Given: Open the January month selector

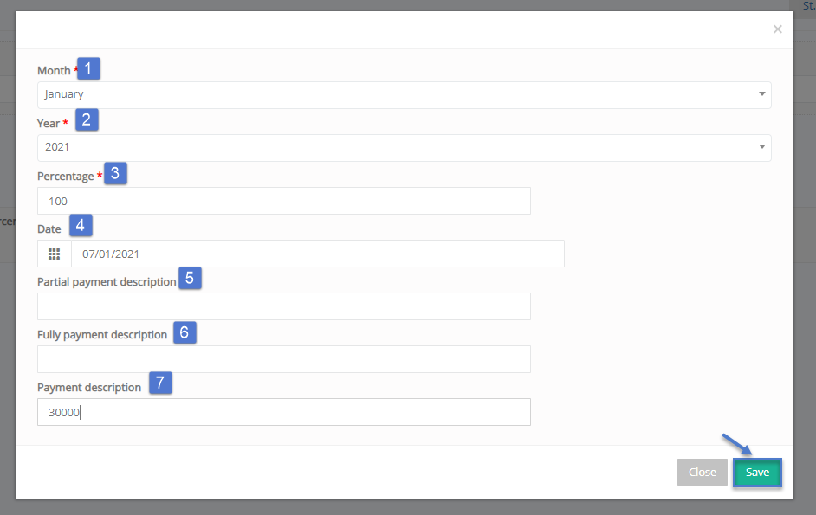Looking at the screenshot, I should click(x=405, y=95).
